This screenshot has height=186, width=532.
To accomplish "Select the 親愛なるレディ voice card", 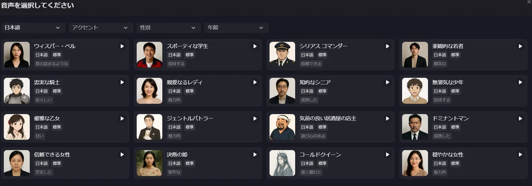I will point(198,91).
